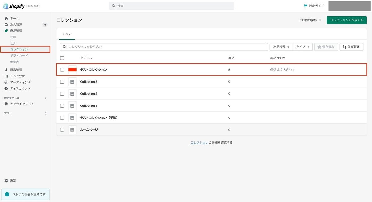
Task: Click the コレクションを絞り込む filter field
Action: (x=164, y=47)
